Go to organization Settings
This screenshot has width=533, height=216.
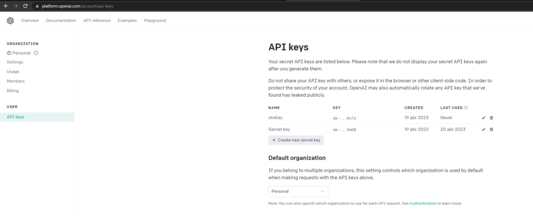[x=15, y=62]
